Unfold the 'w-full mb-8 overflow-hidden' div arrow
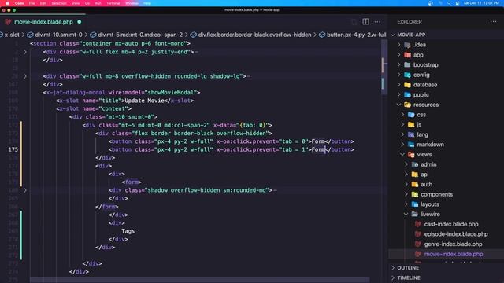 point(25,76)
